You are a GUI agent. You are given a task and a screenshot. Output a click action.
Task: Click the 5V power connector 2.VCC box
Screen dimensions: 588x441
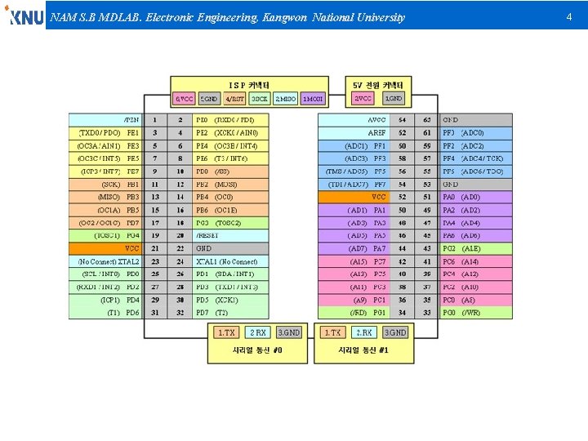(363, 98)
